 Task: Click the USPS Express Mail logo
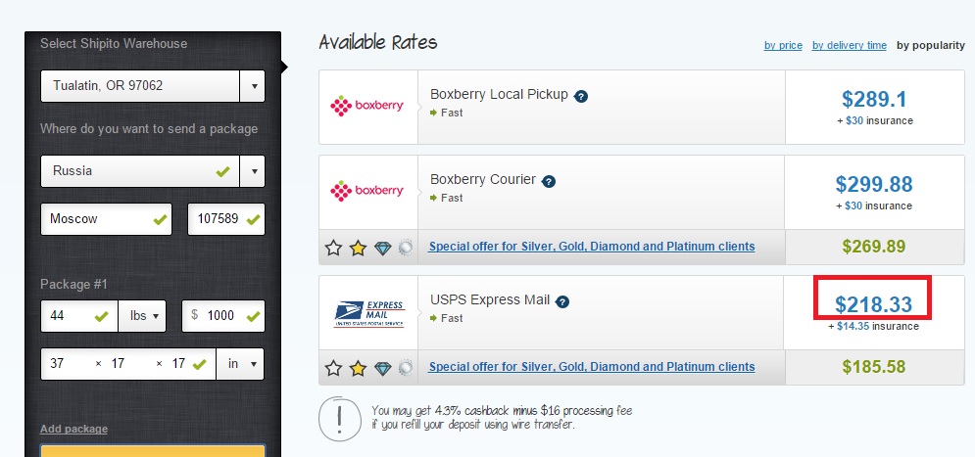pyautogui.click(x=369, y=314)
